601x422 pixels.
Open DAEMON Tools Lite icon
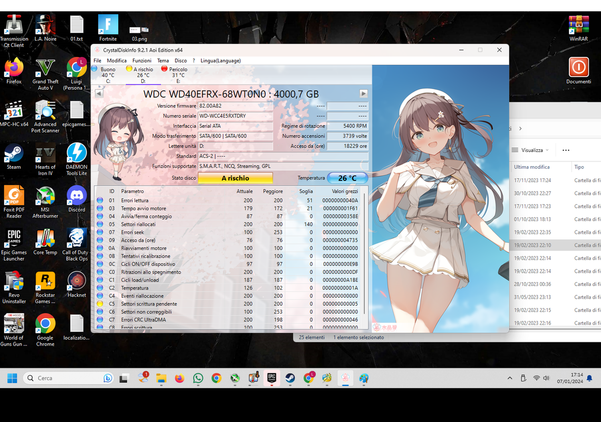click(76, 159)
